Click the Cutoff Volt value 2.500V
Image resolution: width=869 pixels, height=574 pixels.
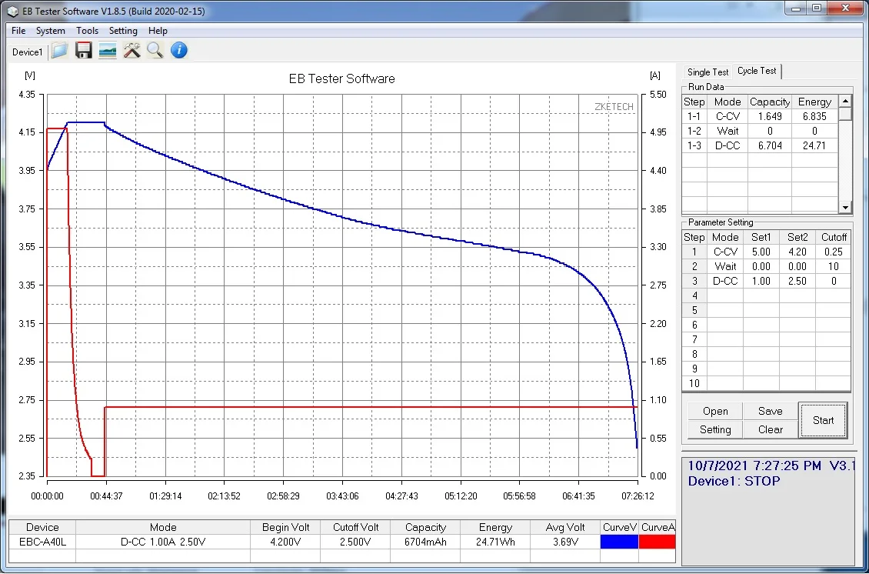355,542
